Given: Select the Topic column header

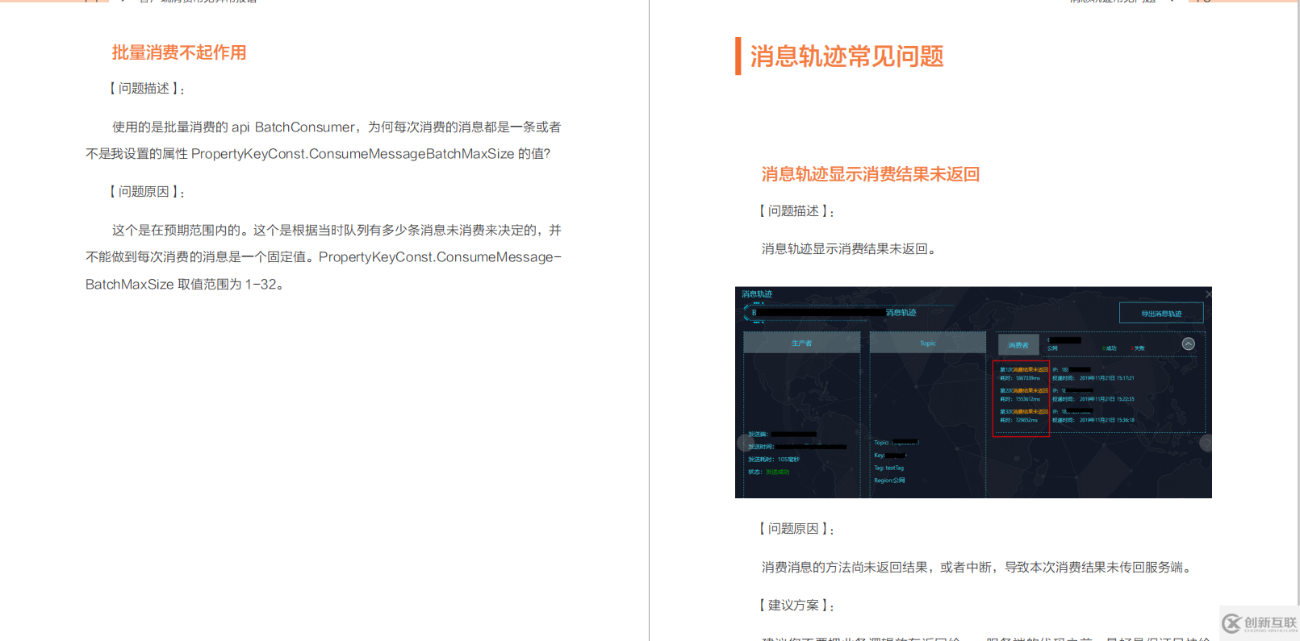Looking at the screenshot, I should 928,343.
